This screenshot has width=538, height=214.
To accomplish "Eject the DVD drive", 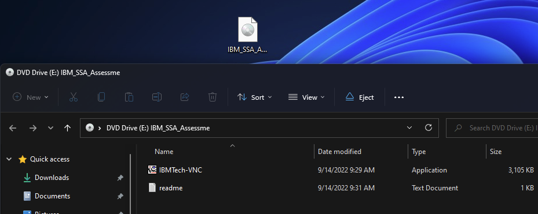I will pyautogui.click(x=360, y=97).
